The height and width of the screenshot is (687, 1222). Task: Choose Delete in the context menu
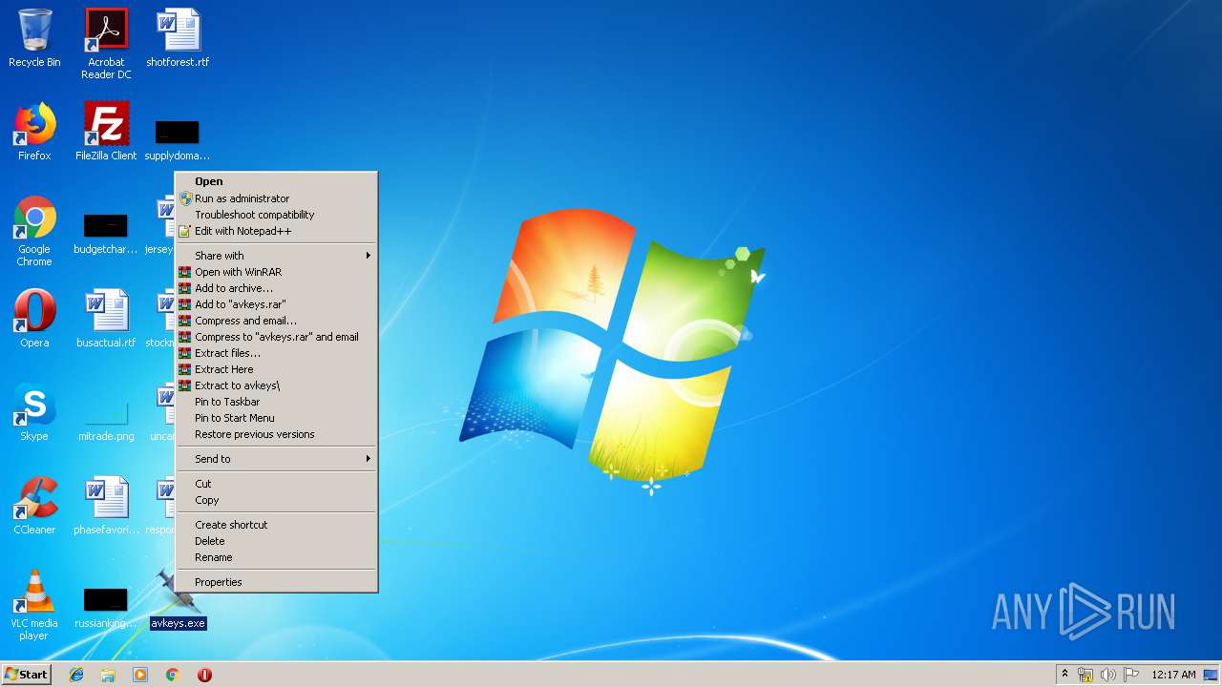click(x=276, y=541)
